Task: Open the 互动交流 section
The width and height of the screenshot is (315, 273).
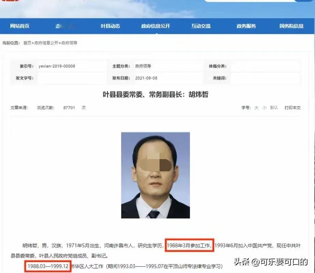Action: pos(202,26)
